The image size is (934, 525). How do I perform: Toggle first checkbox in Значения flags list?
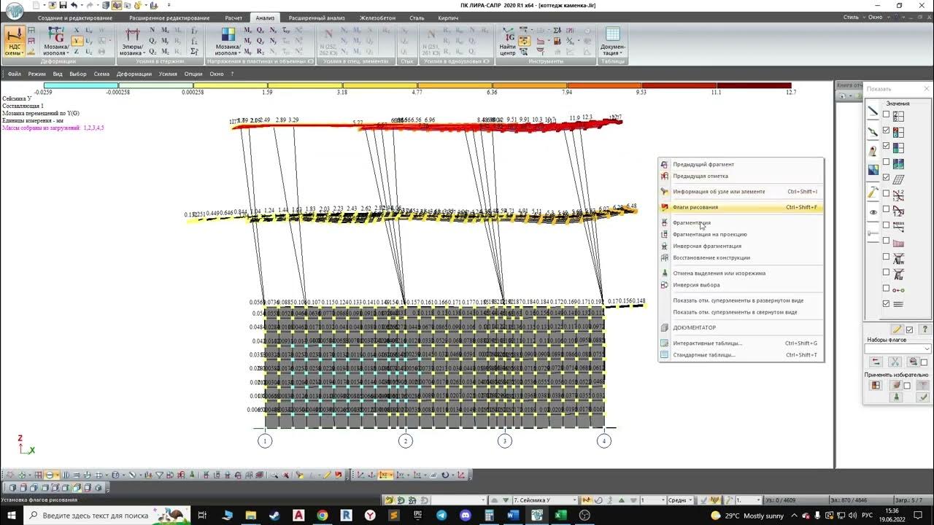tap(887, 114)
